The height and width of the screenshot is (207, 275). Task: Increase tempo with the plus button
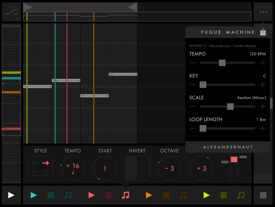[x=262, y=63]
